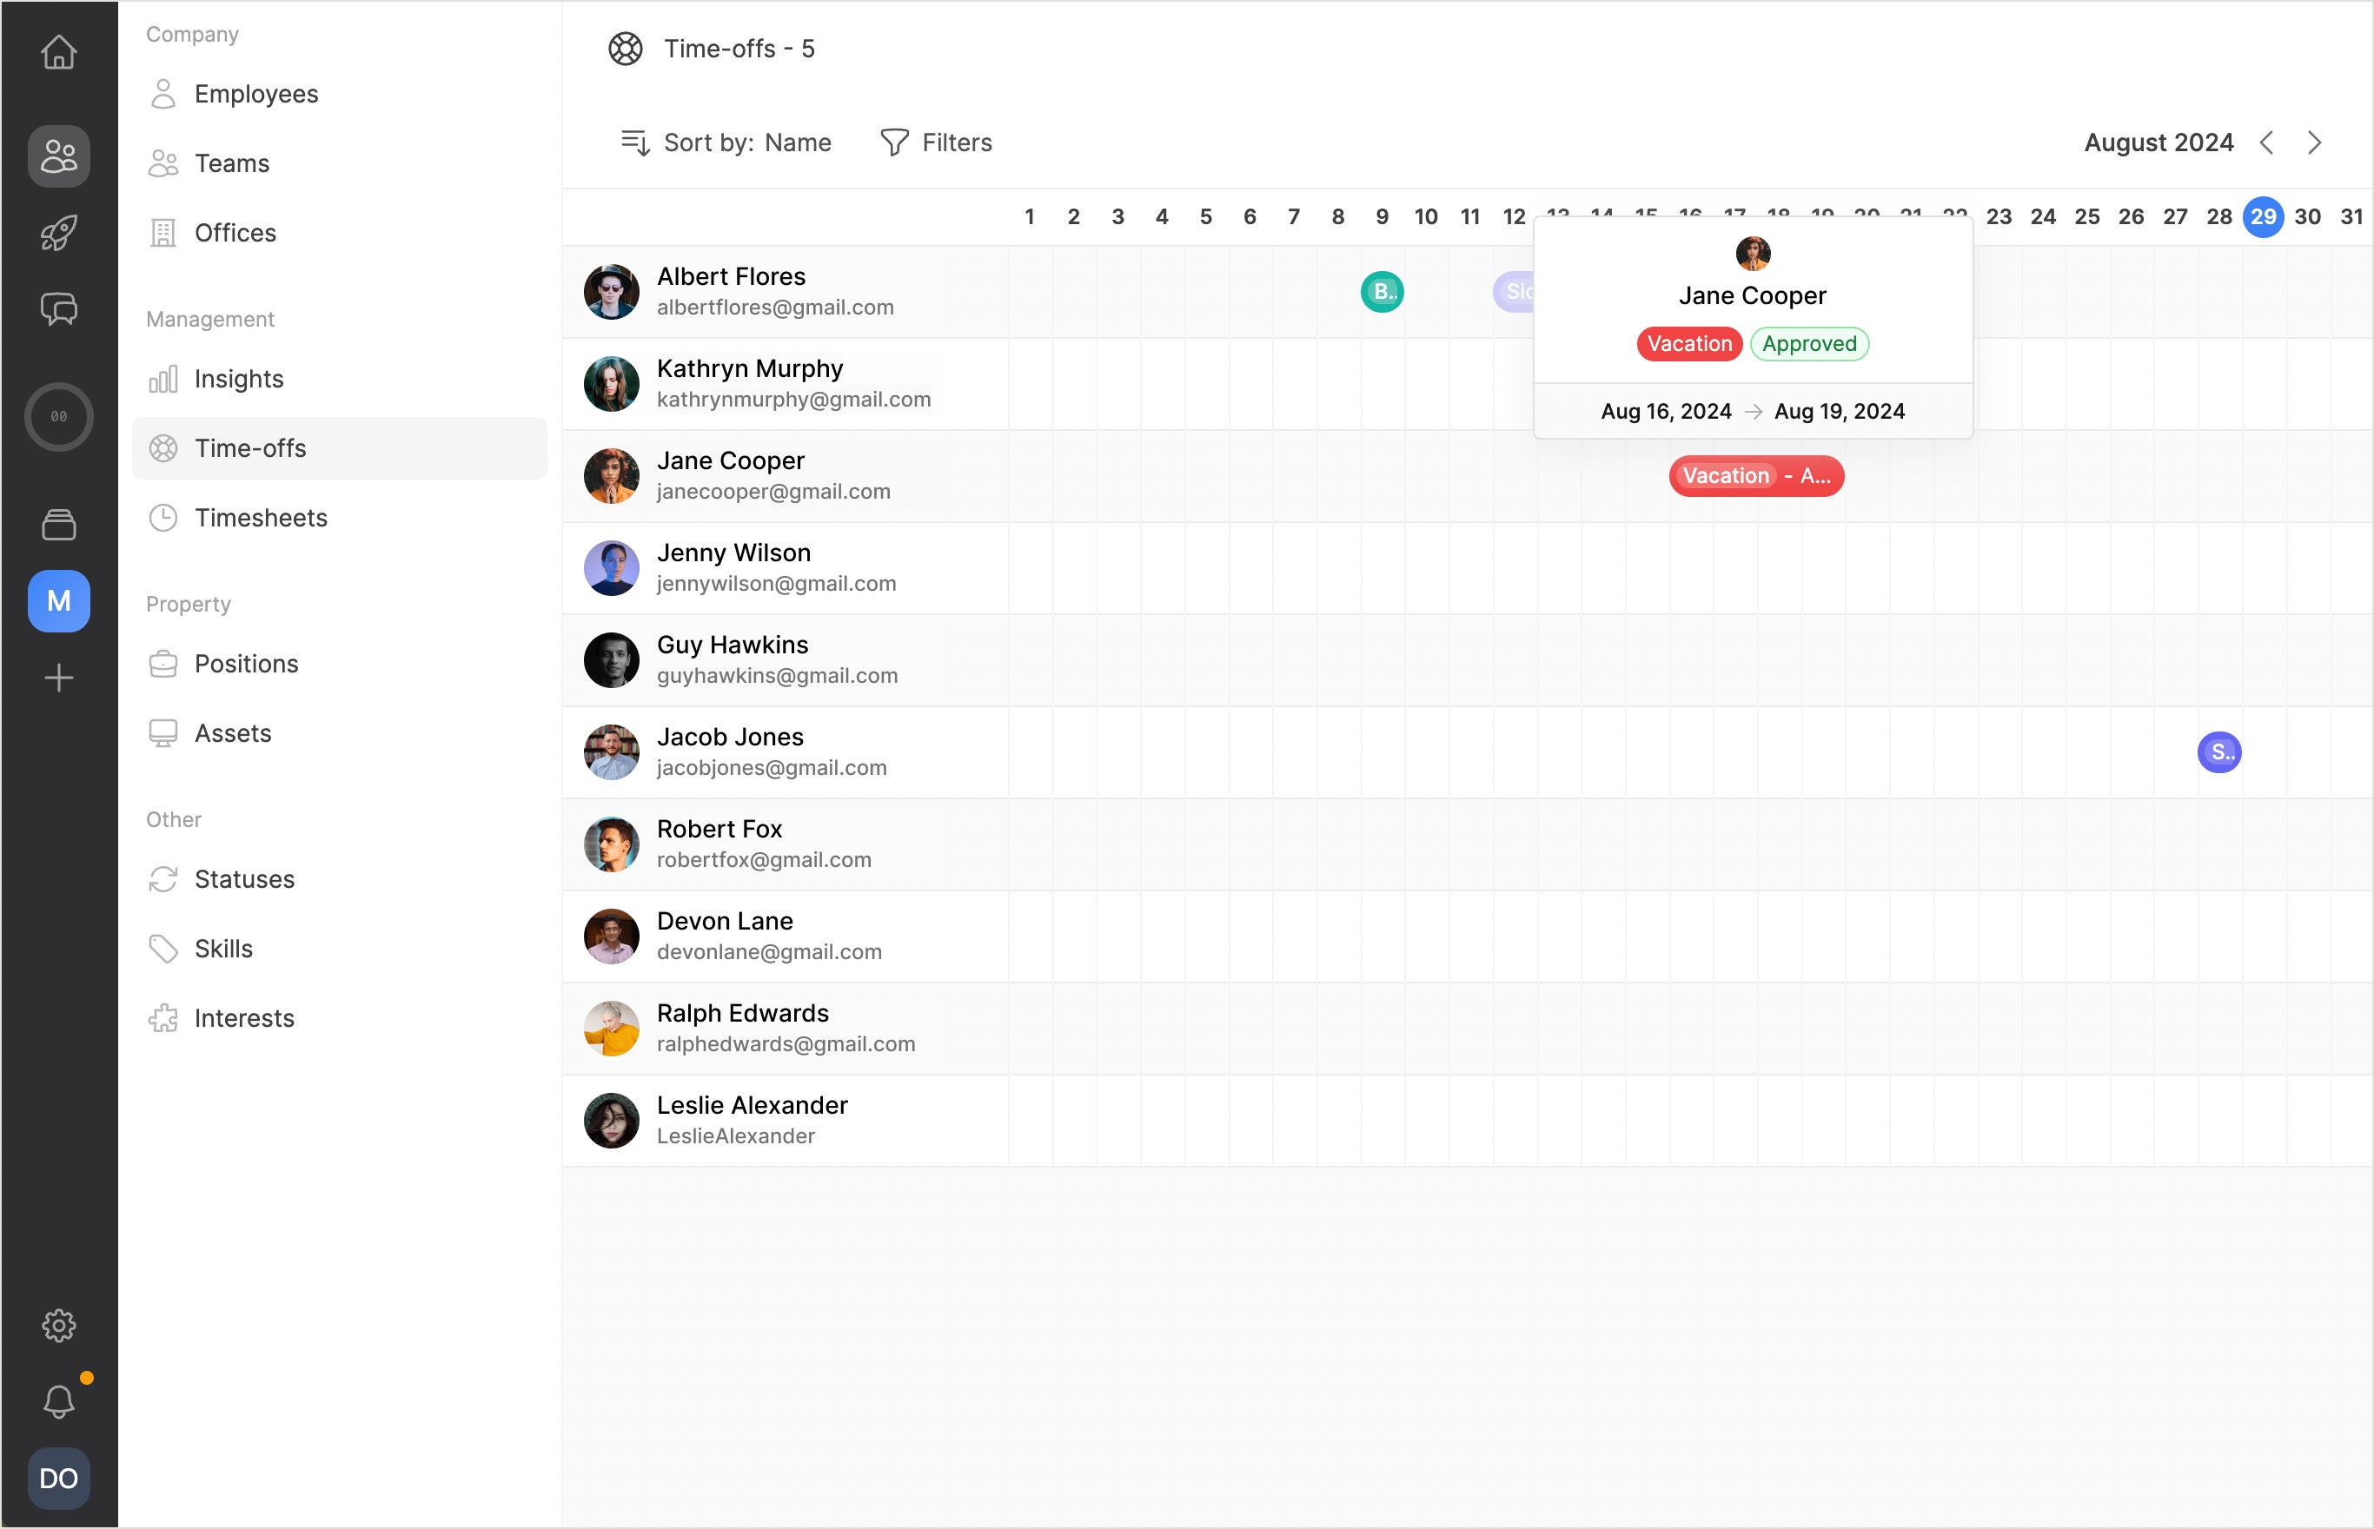
Task: Click the Time-offs icon in sidebar
Action: [x=162, y=448]
